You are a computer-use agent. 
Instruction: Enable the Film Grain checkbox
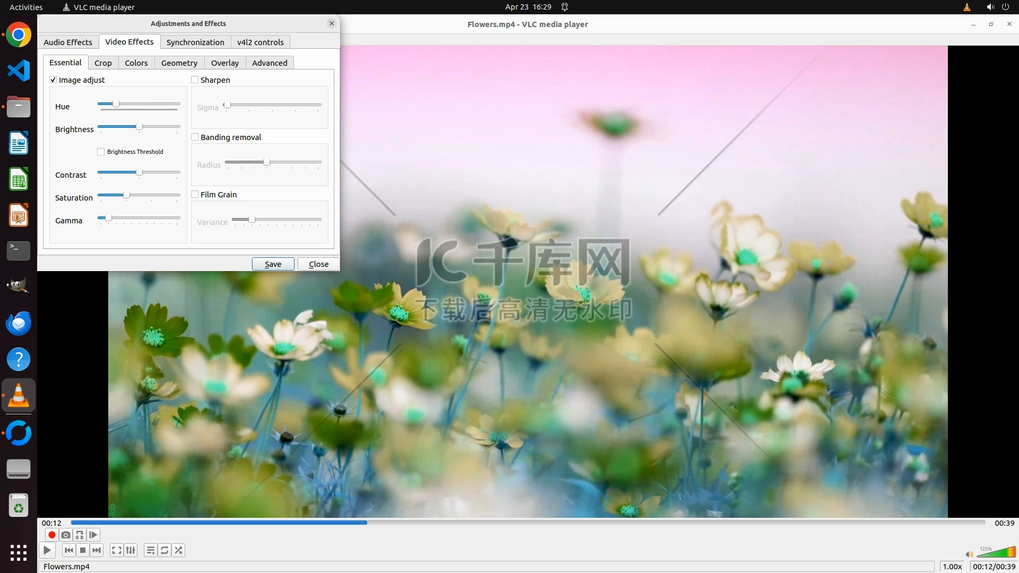(195, 195)
